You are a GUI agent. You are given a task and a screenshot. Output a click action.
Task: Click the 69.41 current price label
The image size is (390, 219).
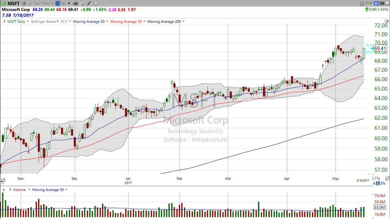tap(380, 48)
